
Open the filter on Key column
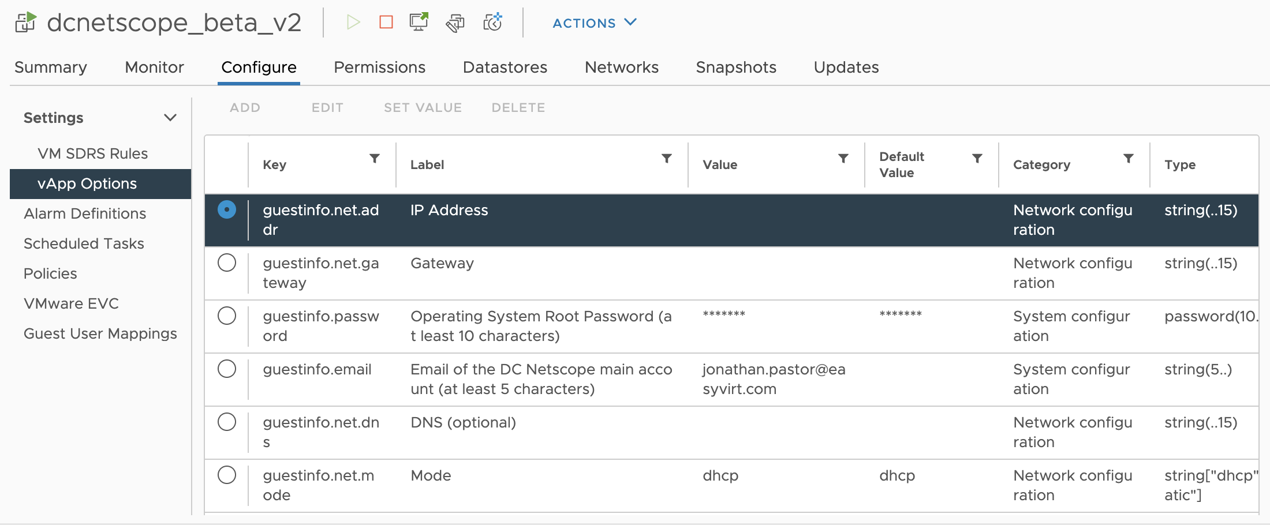[x=375, y=159]
